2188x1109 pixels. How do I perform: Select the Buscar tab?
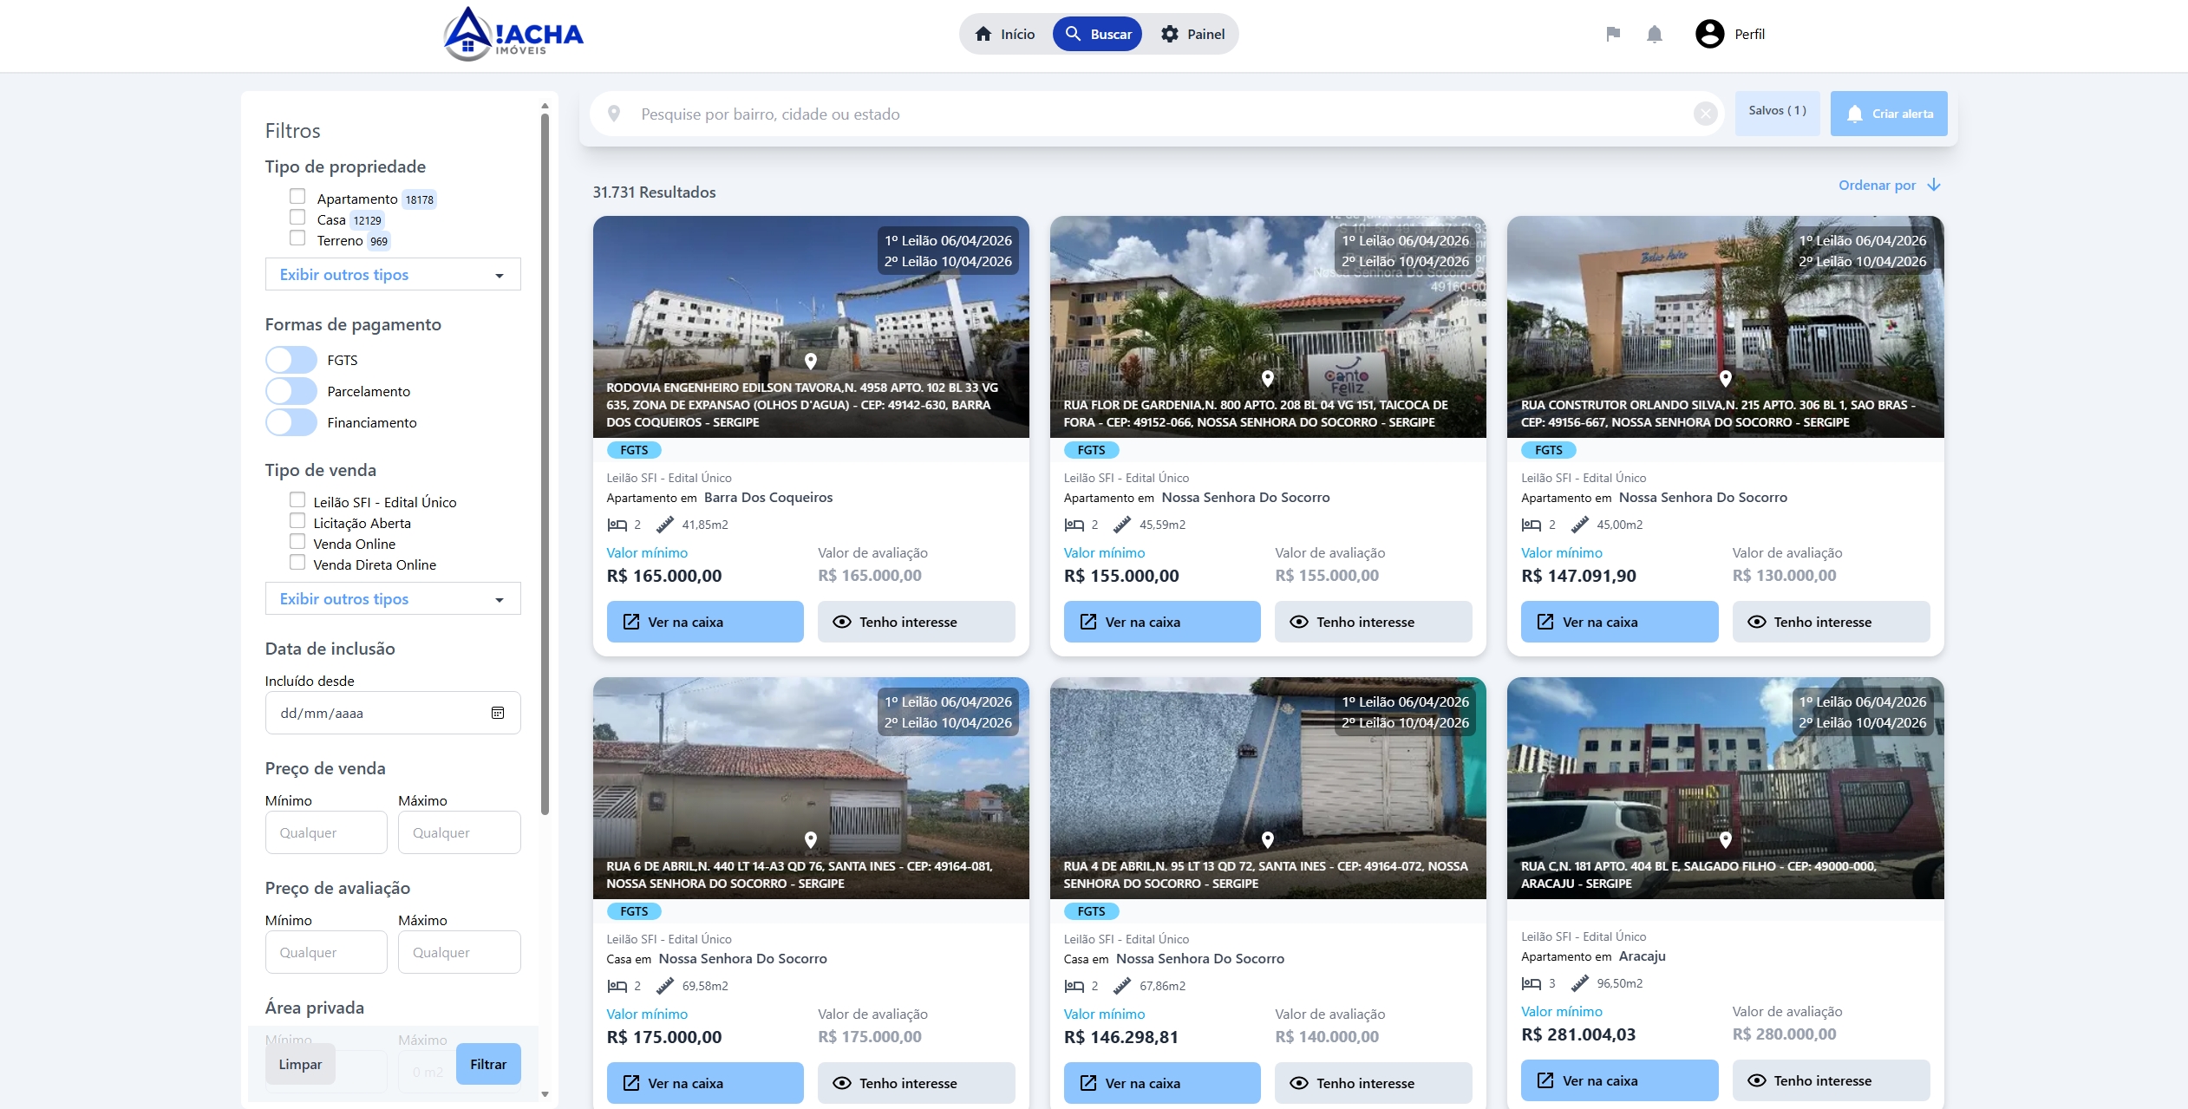pyautogui.click(x=1097, y=34)
